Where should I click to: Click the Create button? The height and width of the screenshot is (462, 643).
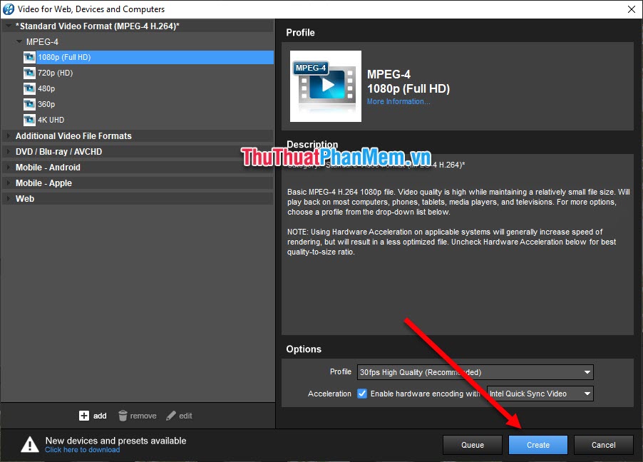pos(537,444)
